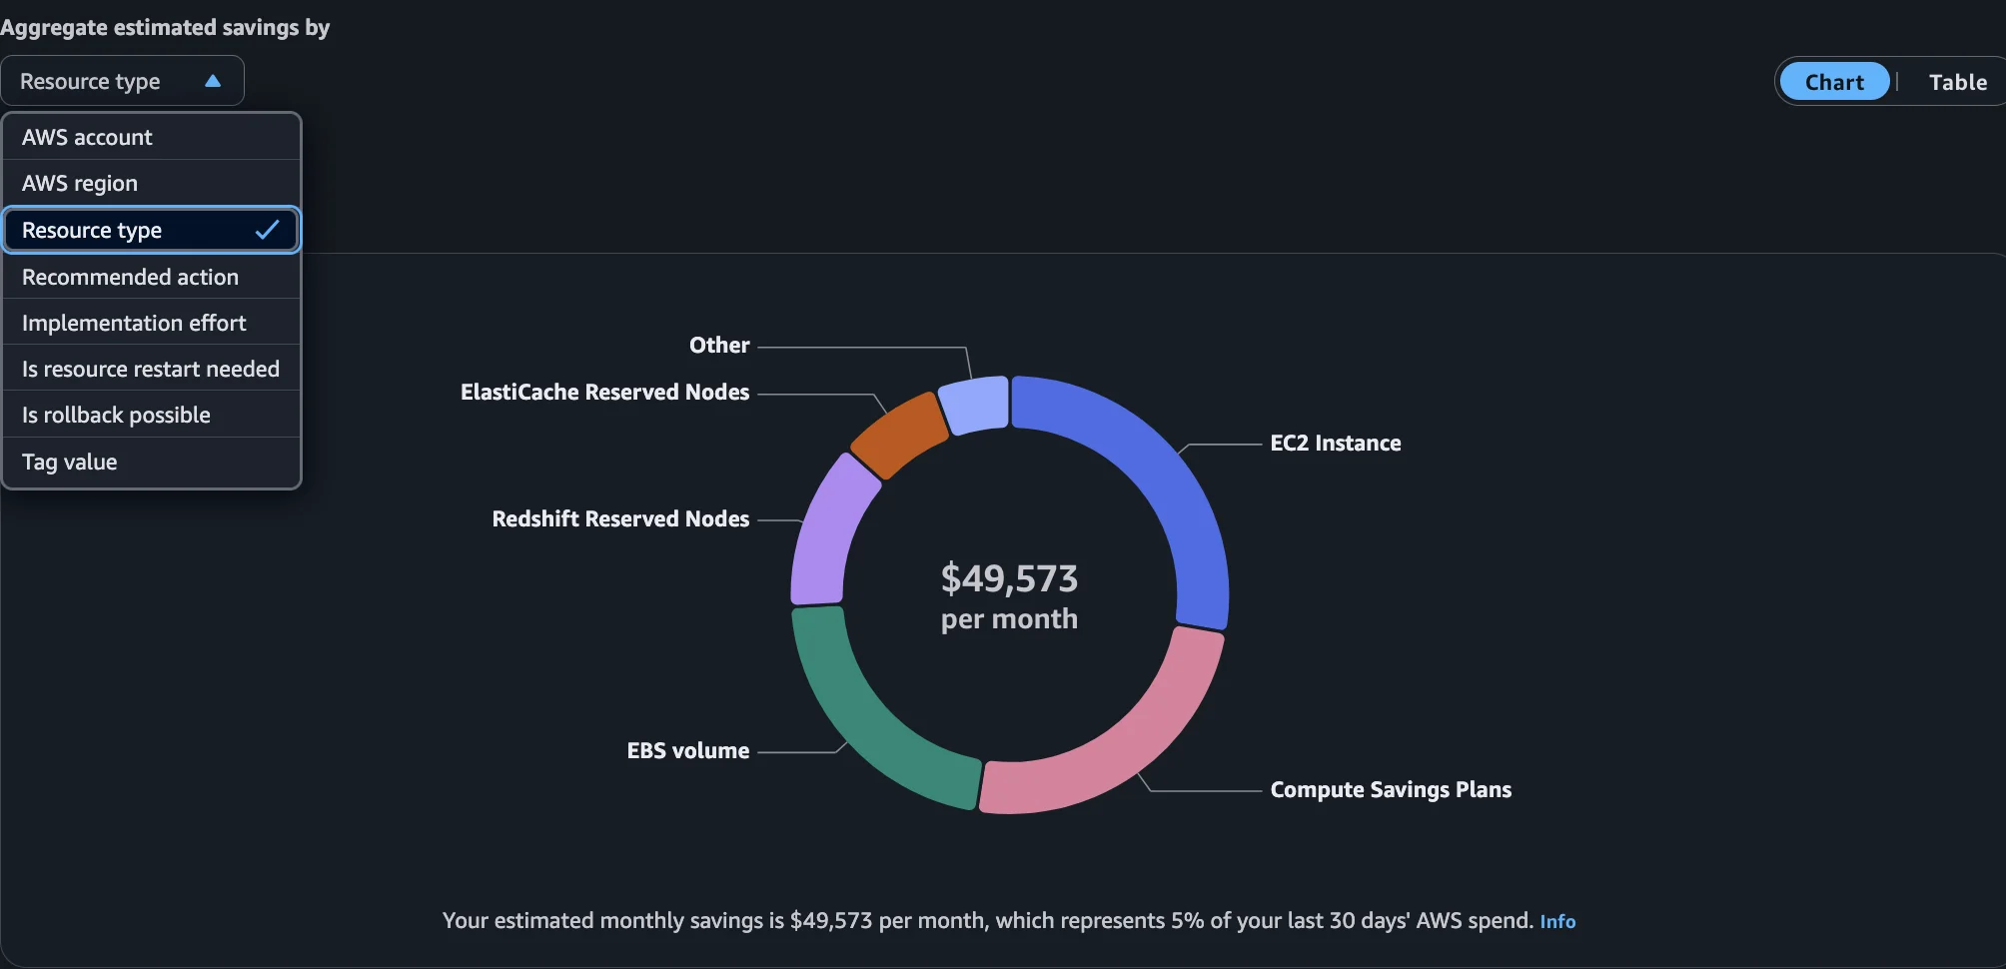Choose AWS region from the list
The width and height of the screenshot is (2006, 969).
tap(152, 183)
